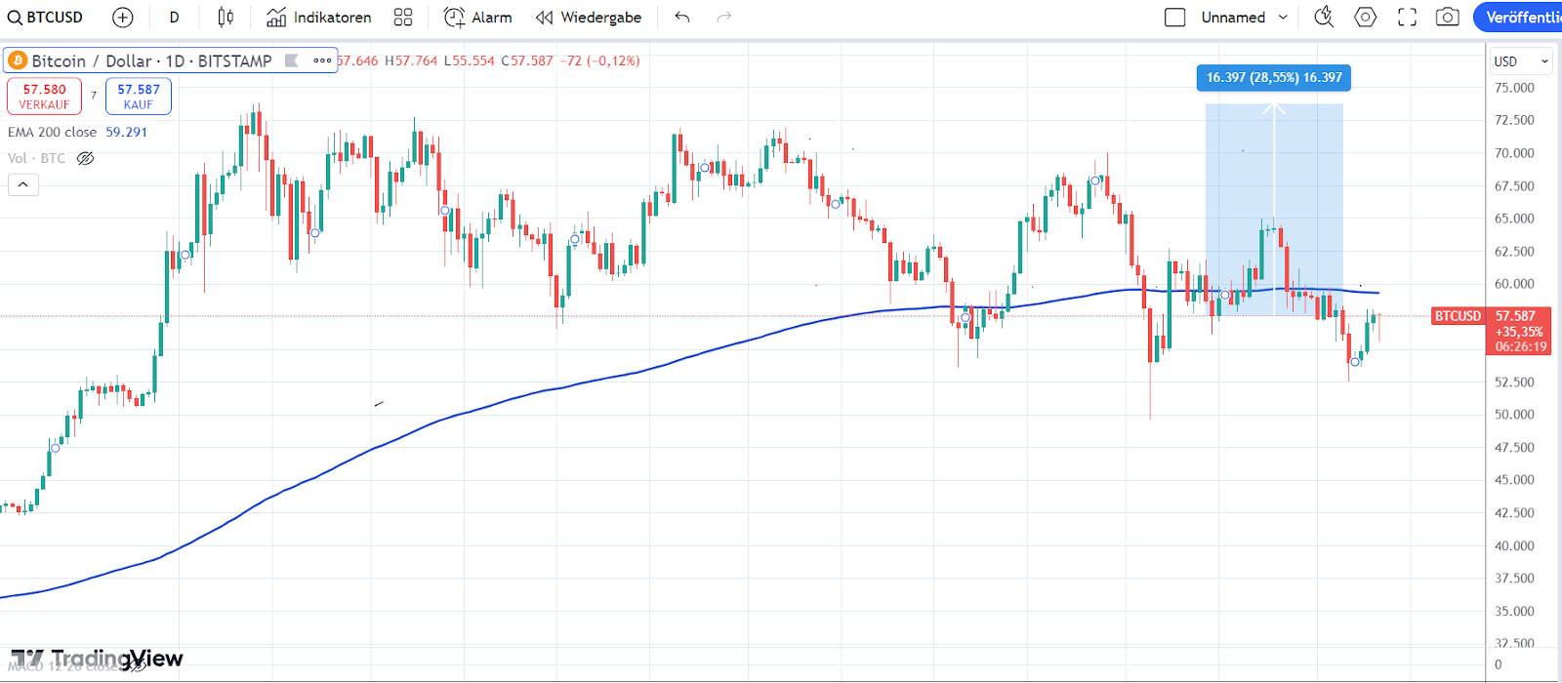Open the candlestick chart type selector
The height and width of the screenshot is (683, 1562).
pos(226,18)
